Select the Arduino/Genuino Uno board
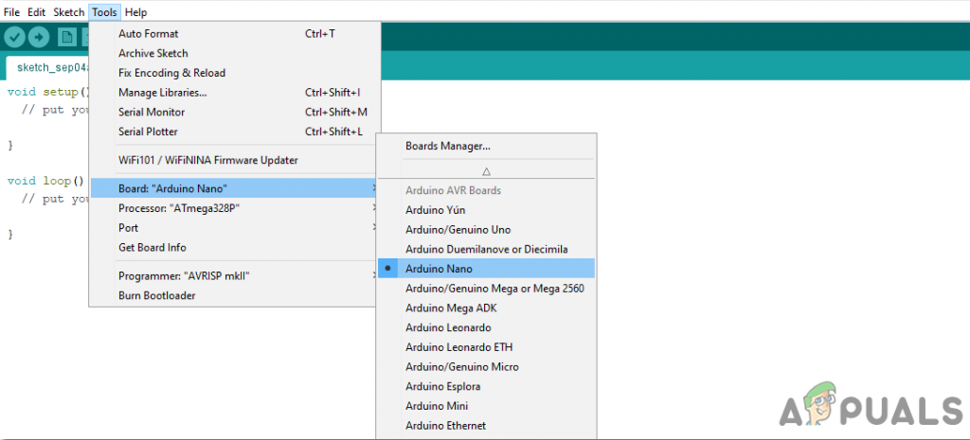 click(459, 230)
